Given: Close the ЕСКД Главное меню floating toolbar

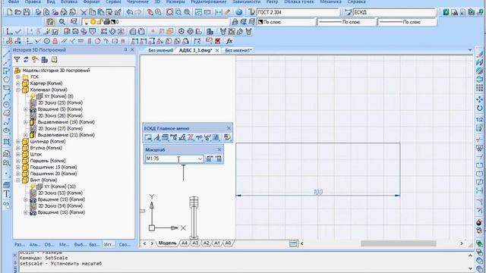Looking at the screenshot, I should click(x=229, y=128).
